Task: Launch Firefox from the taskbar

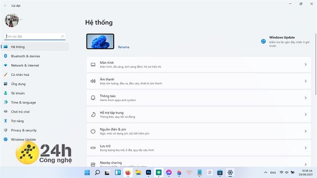Action: pos(128,173)
